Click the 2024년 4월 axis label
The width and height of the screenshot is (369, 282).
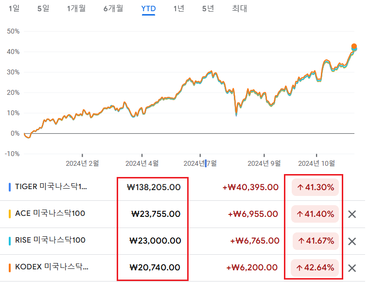[x=142, y=163]
